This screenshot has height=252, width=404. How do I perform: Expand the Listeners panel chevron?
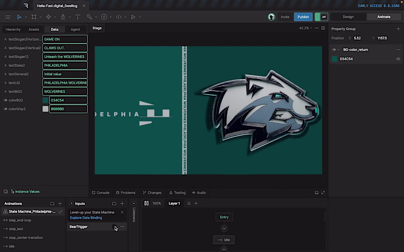pos(134,203)
